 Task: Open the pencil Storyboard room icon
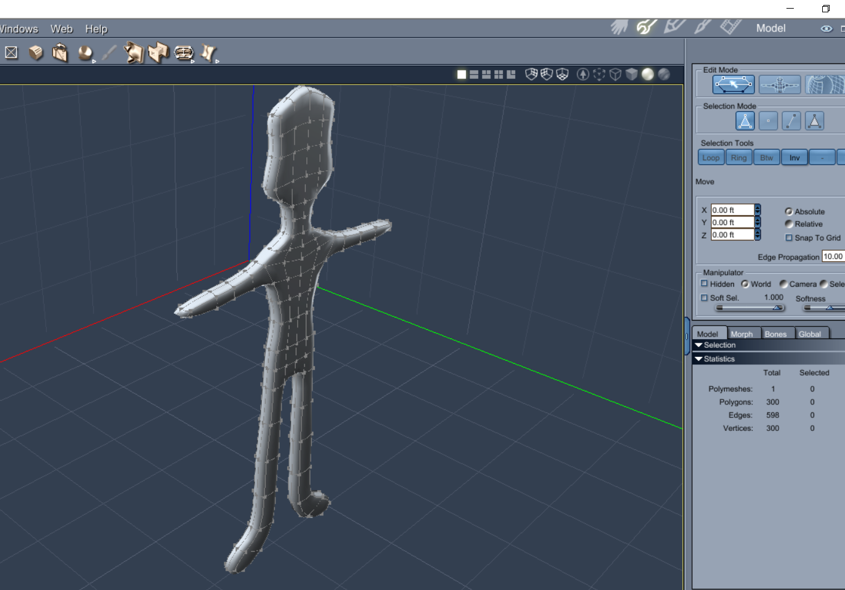pos(674,27)
